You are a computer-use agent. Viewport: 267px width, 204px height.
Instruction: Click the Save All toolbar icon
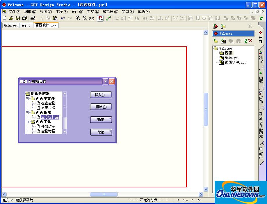(25, 18)
